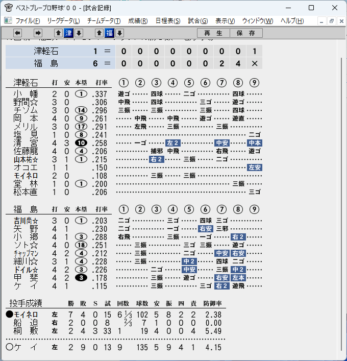Select the blue 福 team icon
Image resolution: width=347 pixels, height=361 pixels.
(109, 33)
